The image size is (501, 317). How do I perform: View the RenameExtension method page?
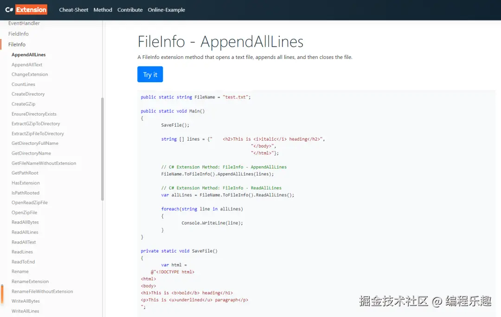[30, 281]
